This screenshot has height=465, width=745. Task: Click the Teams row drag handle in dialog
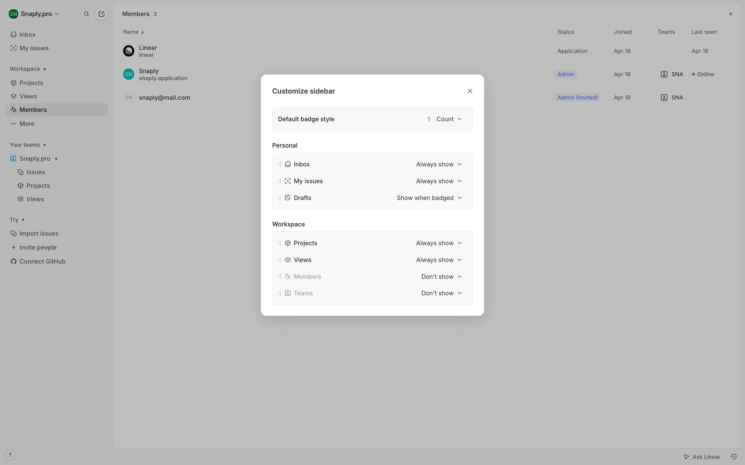point(280,293)
